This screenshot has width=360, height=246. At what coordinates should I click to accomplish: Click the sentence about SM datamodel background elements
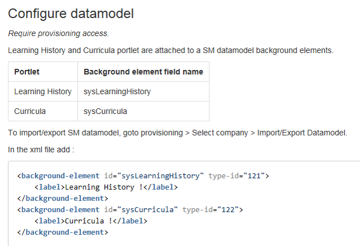click(x=170, y=50)
